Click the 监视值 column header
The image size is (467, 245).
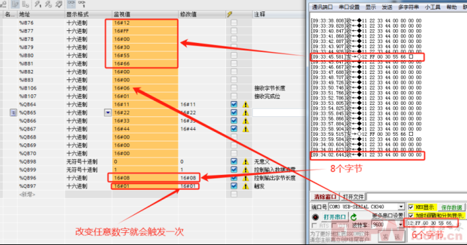[x=145, y=14]
